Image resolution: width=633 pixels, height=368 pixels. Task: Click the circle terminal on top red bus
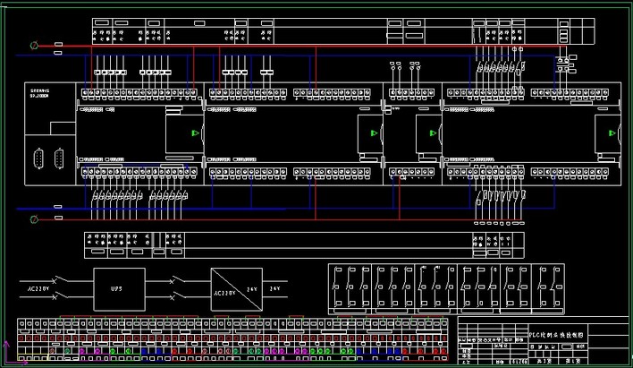point(35,45)
